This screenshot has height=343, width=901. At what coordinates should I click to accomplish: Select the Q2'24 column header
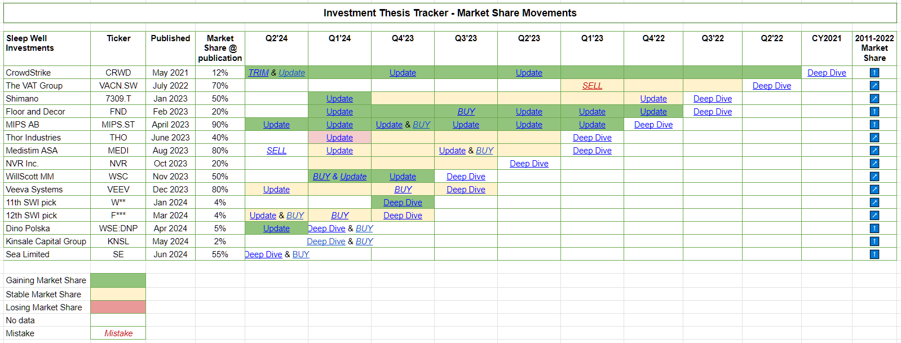click(276, 49)
